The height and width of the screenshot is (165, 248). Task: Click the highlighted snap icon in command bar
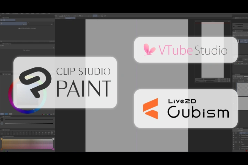[95, 16]
